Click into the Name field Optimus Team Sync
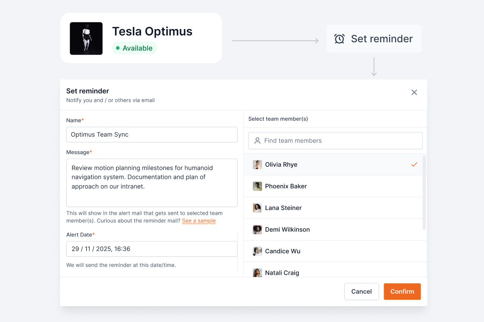The width and height of the screenshot is (484, 322). point(152,135)
